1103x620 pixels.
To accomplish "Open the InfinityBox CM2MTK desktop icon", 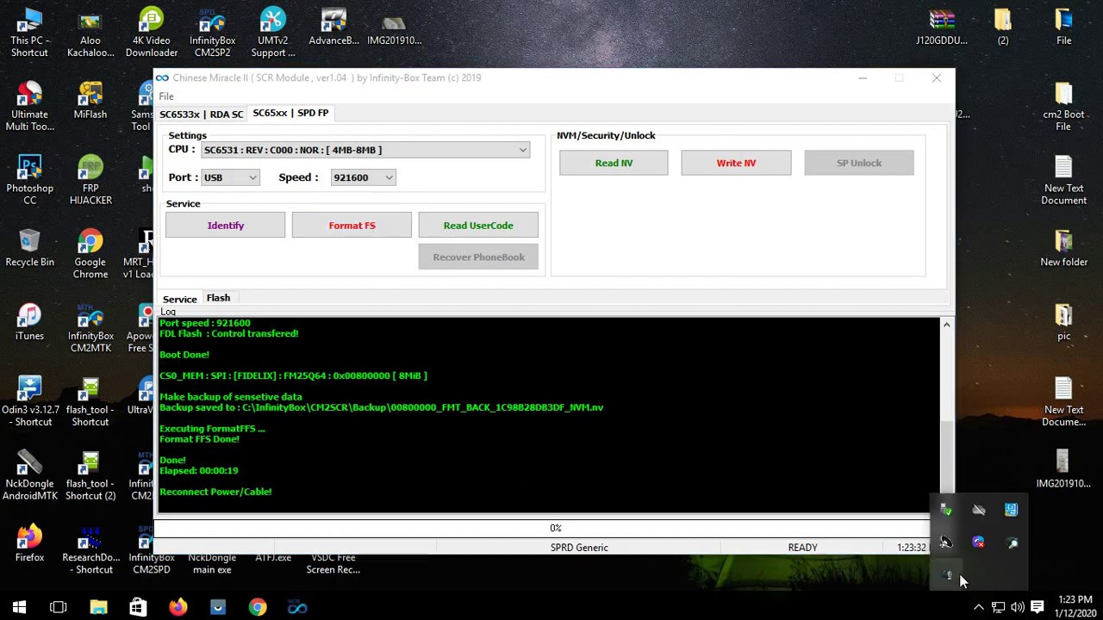I will (x=90, y=329).
